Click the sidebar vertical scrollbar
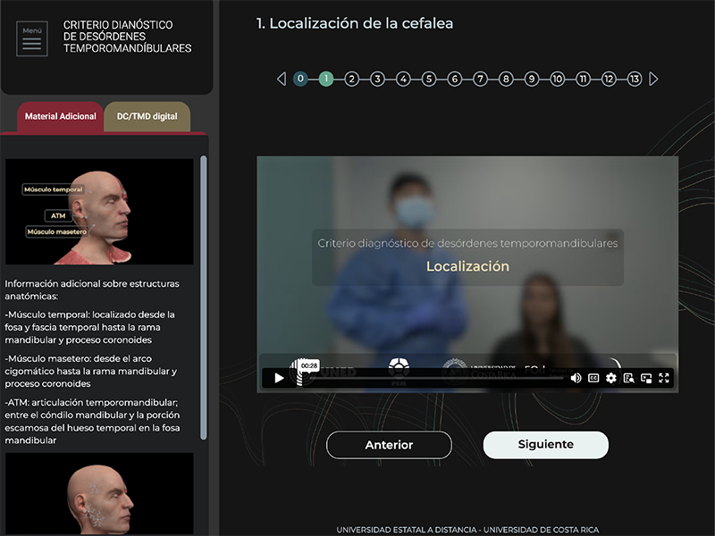 tap(204, 295)
